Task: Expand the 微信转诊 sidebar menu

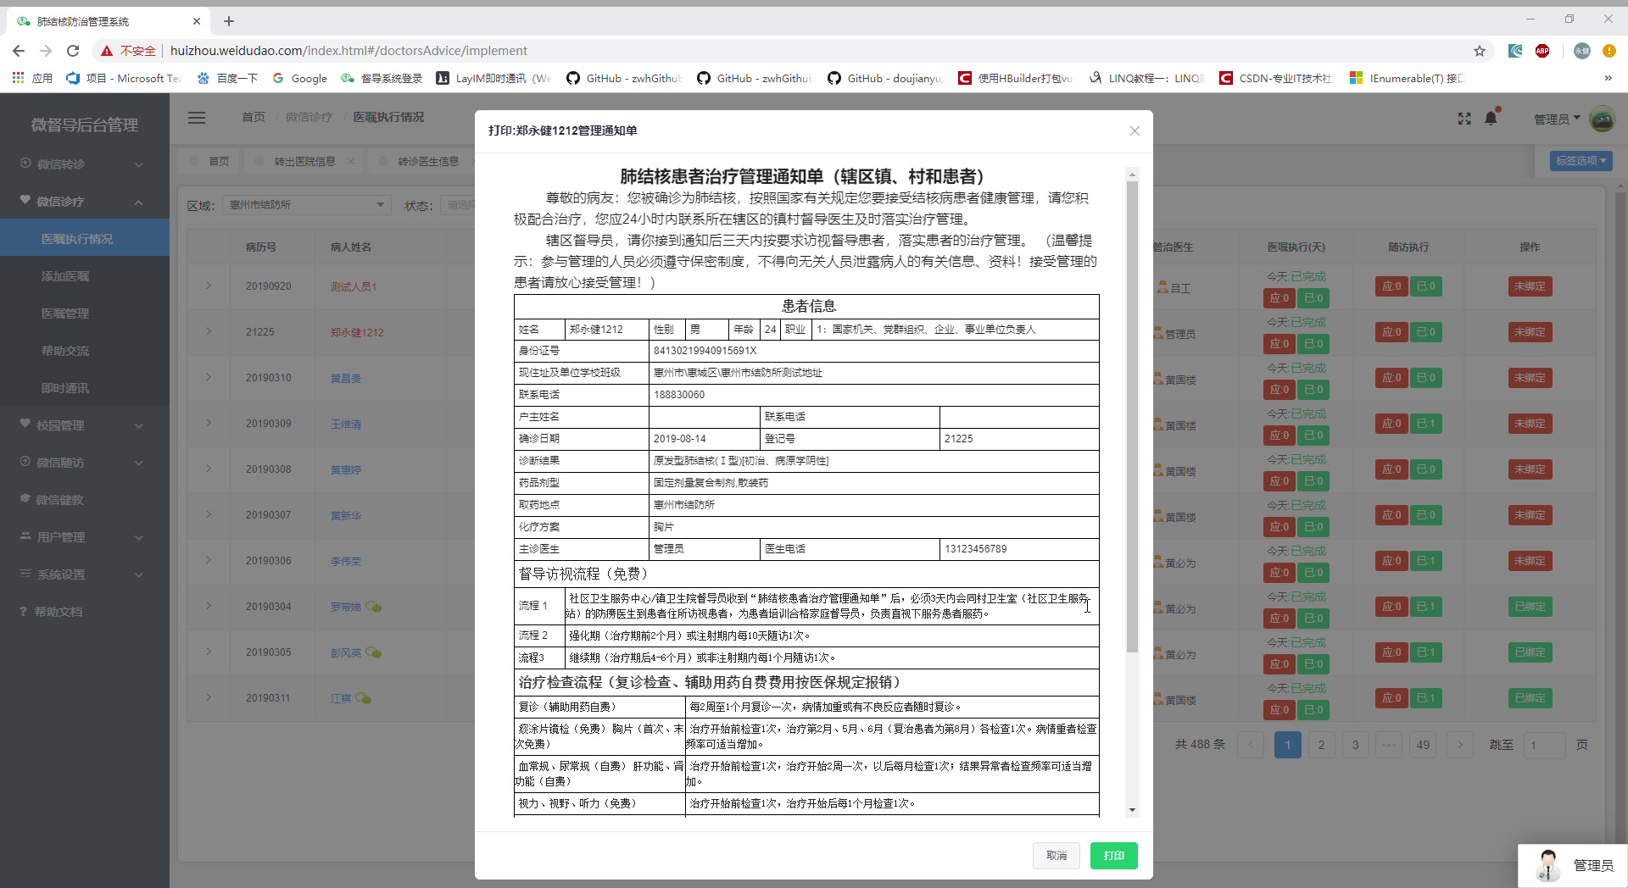Action: pos(85,164)
